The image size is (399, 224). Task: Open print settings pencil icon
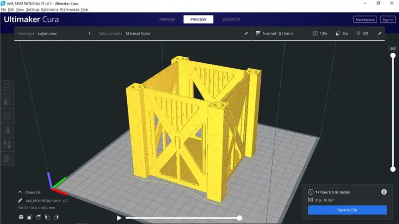(x=380, y=33)
